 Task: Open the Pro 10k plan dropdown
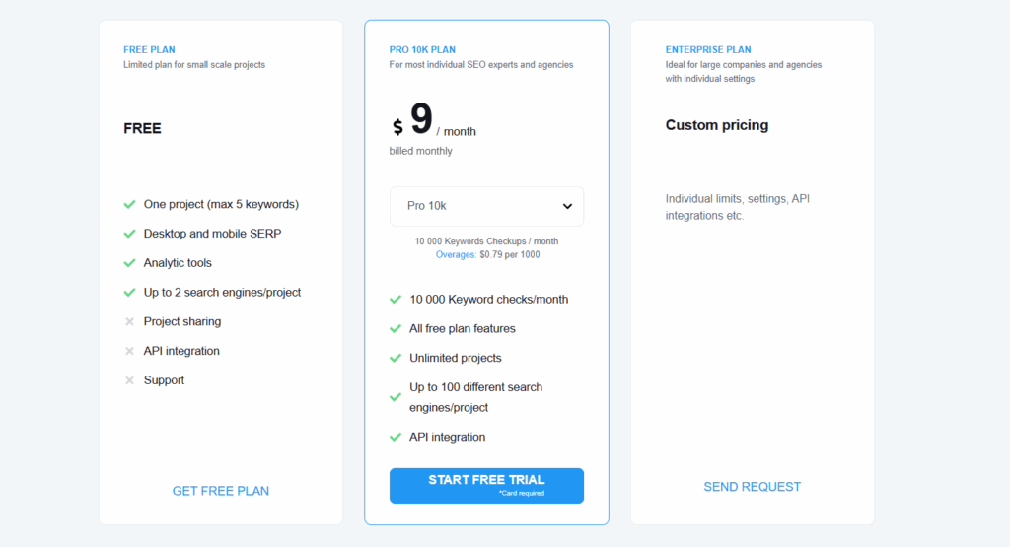(x=486, y=207)
